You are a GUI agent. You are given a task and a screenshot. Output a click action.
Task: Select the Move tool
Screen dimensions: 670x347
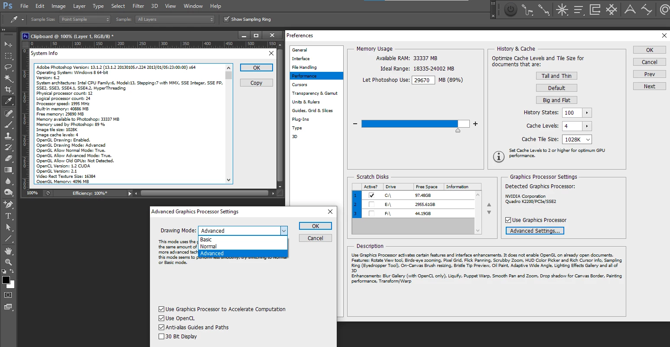pos(8,44)
